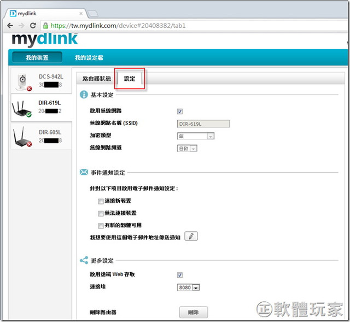
Task: Toggle the 啟用遠端 Web 存取 checkbox
Action: (180, 275)
